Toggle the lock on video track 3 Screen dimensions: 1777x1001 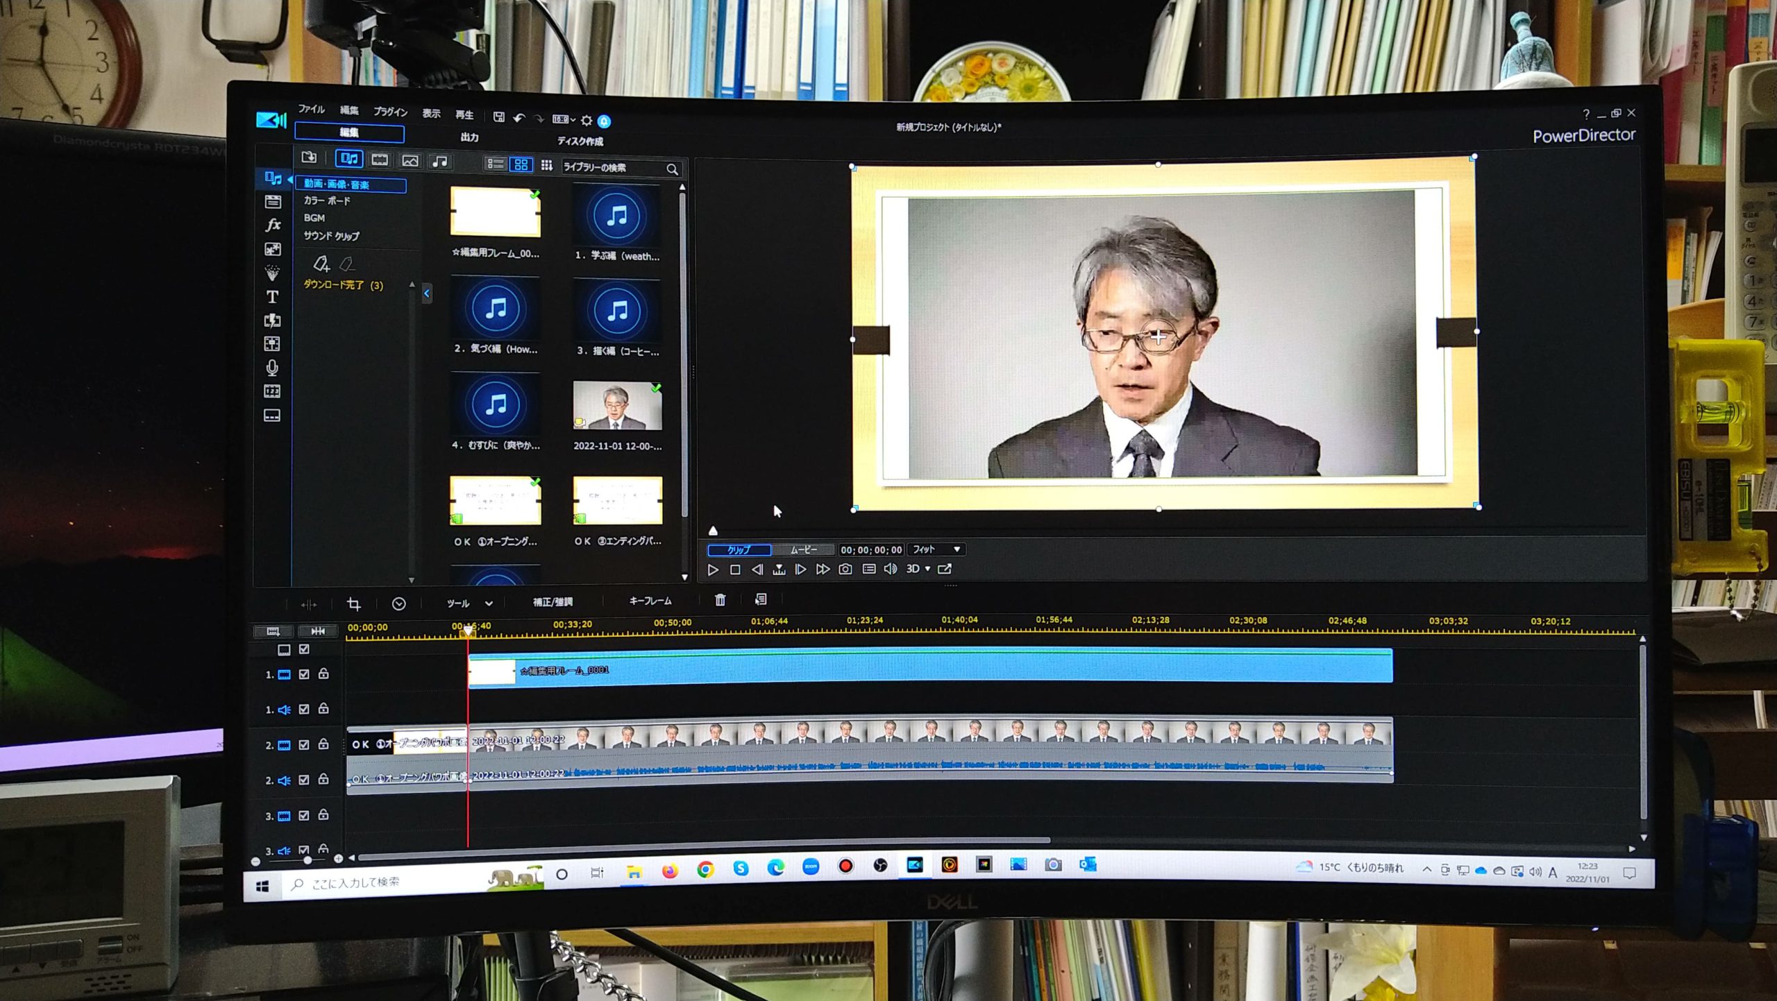[323, 814]
